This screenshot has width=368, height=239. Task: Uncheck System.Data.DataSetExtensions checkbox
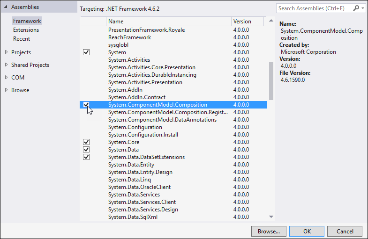point(86,157)
